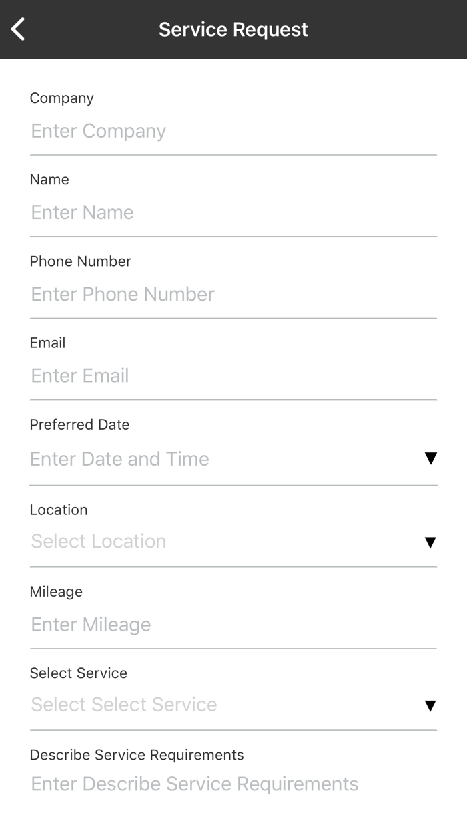Viewport: 467px width, 831px height.
Task: Click the Mileage field label
Action: pos(57,591)
